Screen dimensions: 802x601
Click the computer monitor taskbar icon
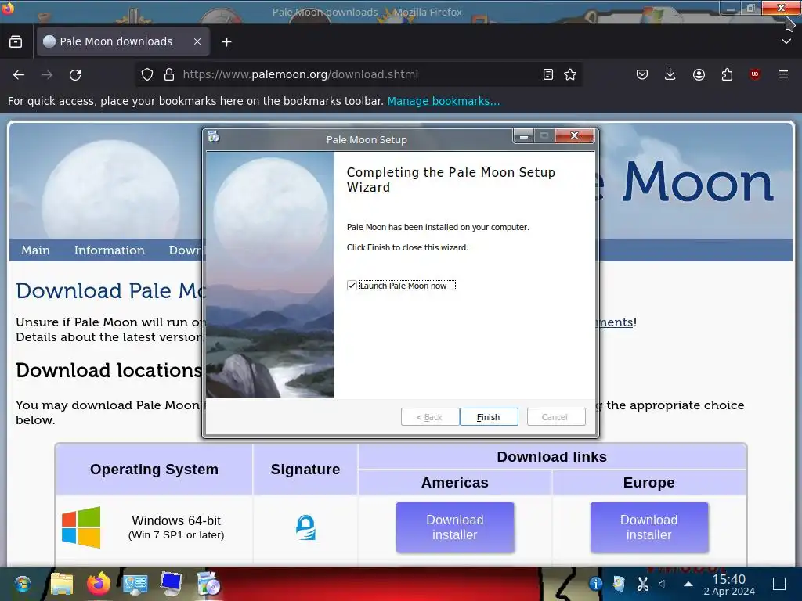coord(171,584)
